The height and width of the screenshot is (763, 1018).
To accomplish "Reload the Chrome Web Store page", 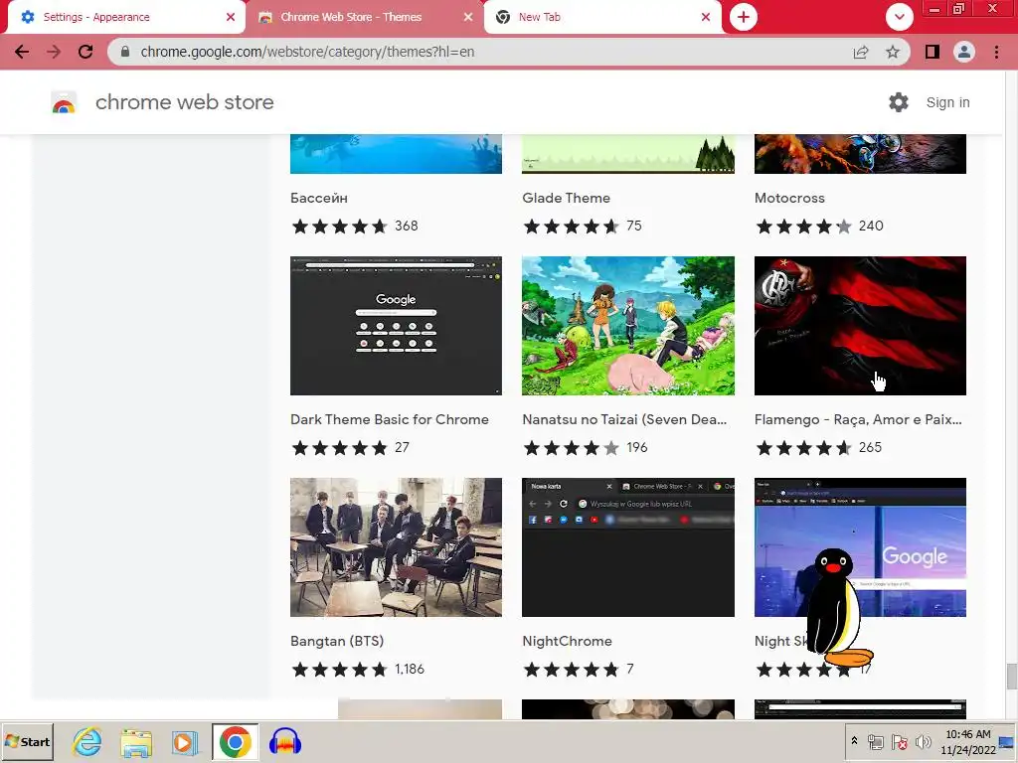I will pyautogui.click(x=85, y=52).
